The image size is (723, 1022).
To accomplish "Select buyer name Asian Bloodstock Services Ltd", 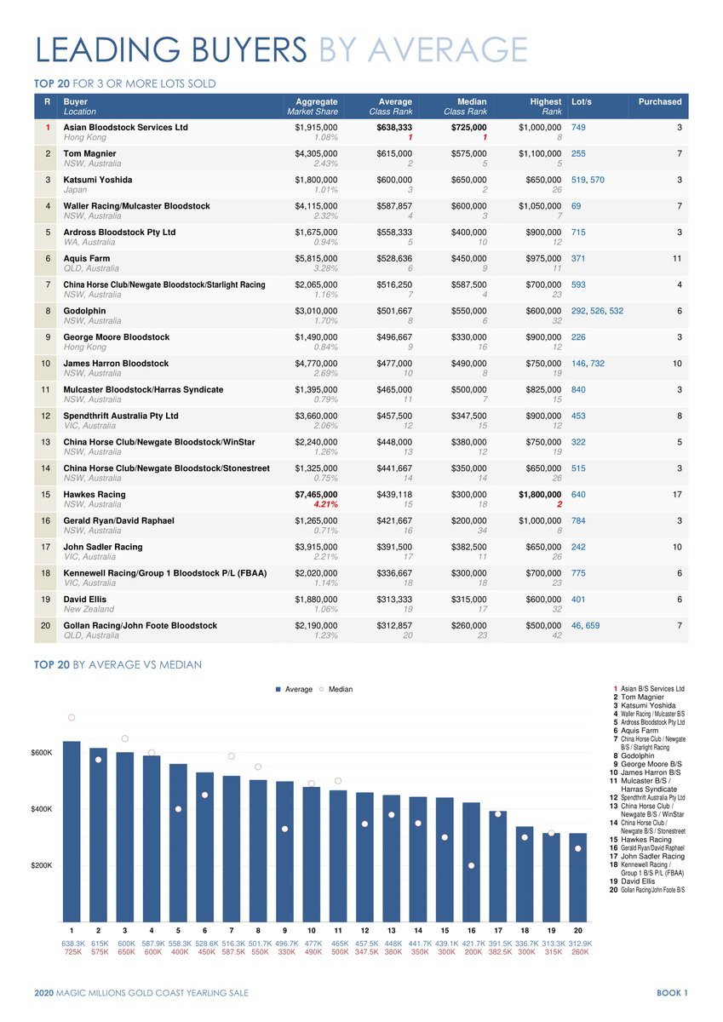I will point(126,127).
